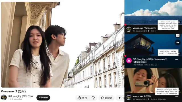Click verified badge beside sidebar Vancouver (Vancouver) channel
The height and width of the screenshot is (102, 182).
148,31
